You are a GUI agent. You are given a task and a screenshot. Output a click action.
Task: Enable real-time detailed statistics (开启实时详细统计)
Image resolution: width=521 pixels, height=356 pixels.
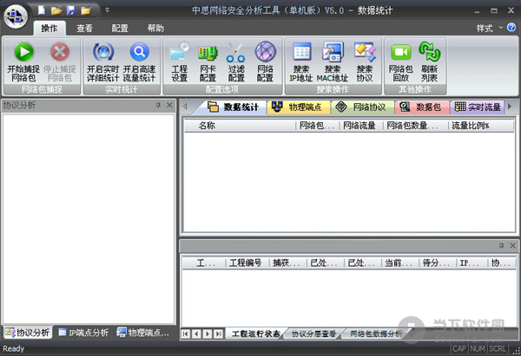pyautogui.click(x=103, y=61)
